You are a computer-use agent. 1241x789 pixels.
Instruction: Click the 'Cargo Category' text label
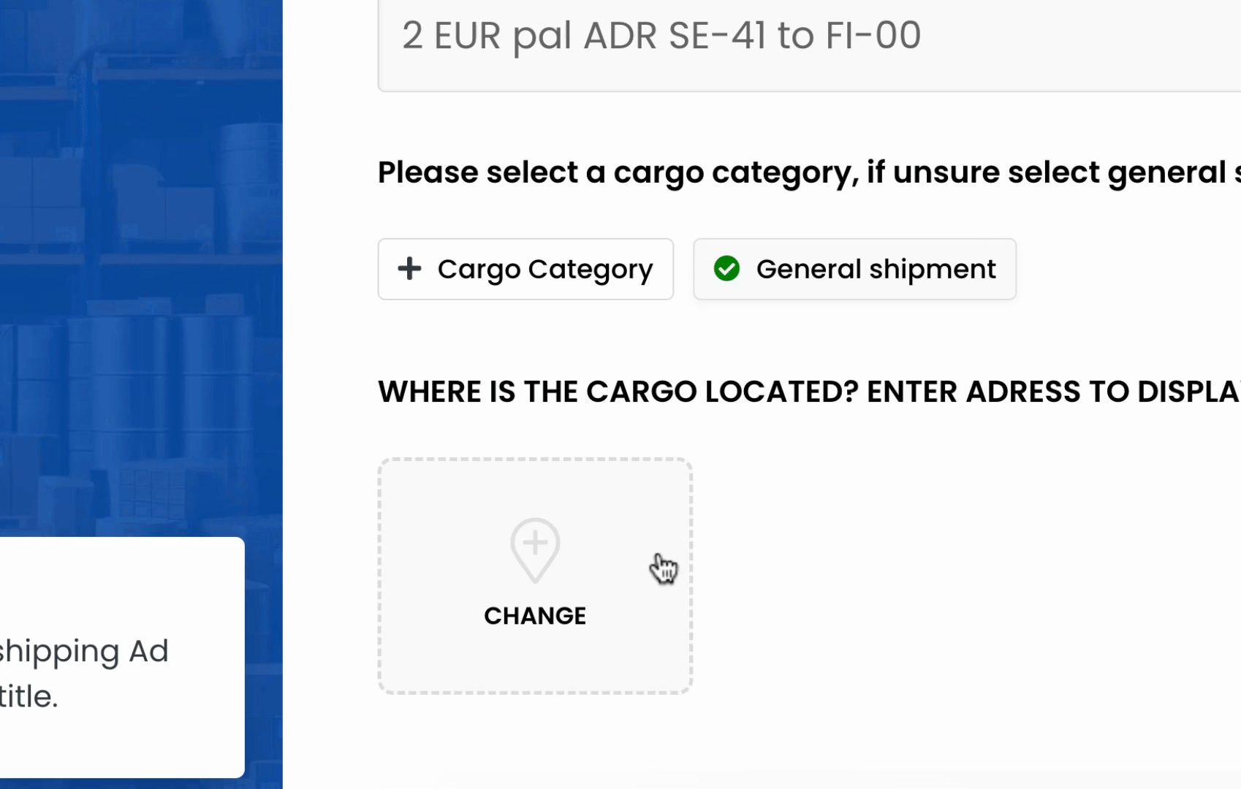click(545, 270)
